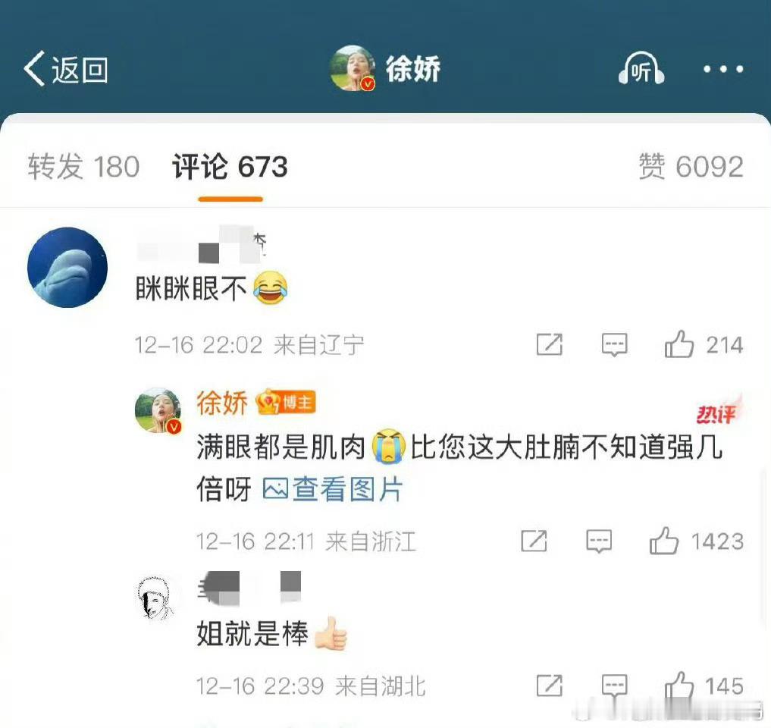Open the sketch-face avatar commenter profile
The height and width of the screenshot is (728, 771).
(157, 598)
